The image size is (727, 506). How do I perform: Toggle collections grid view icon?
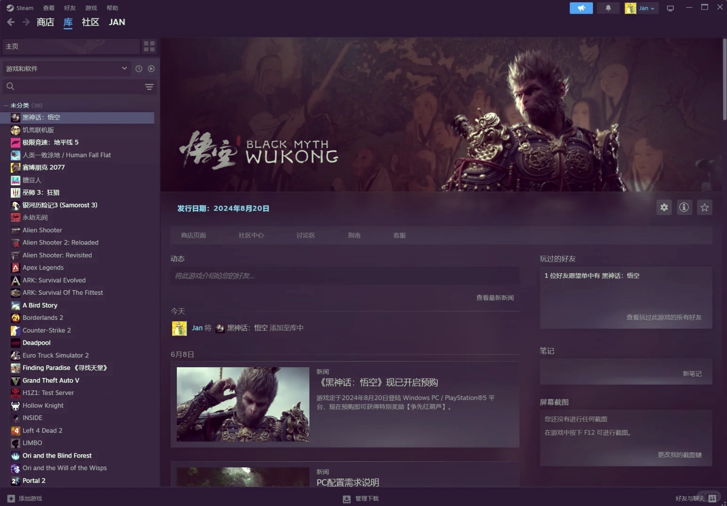click(149, 46)
